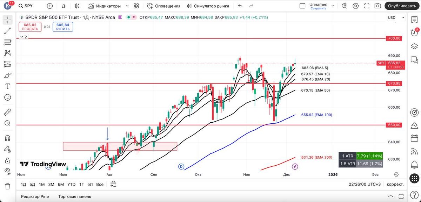
Task: Select the YTD date range
Action: (71, 184)
